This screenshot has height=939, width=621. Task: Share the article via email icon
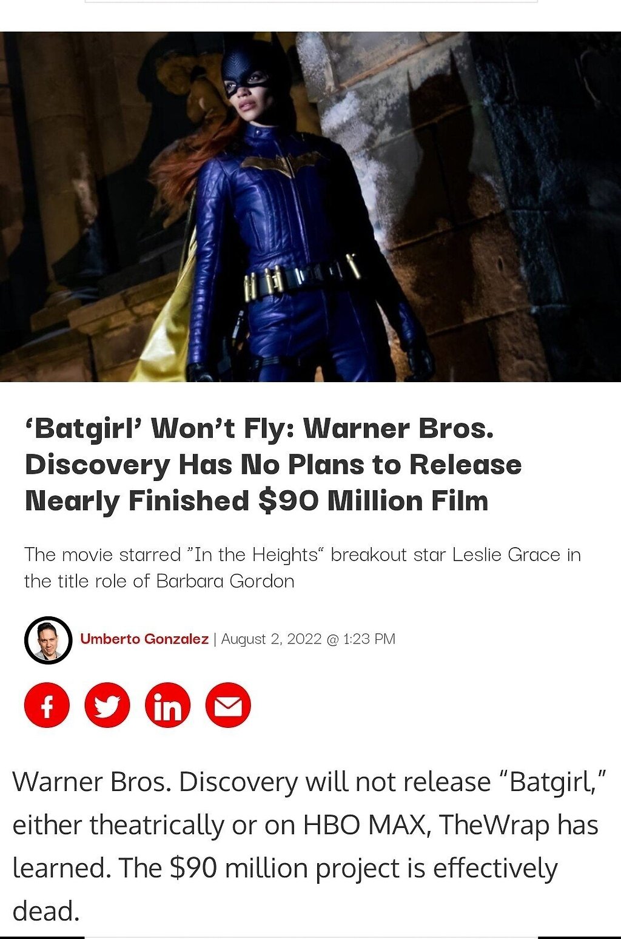point(228,705)
